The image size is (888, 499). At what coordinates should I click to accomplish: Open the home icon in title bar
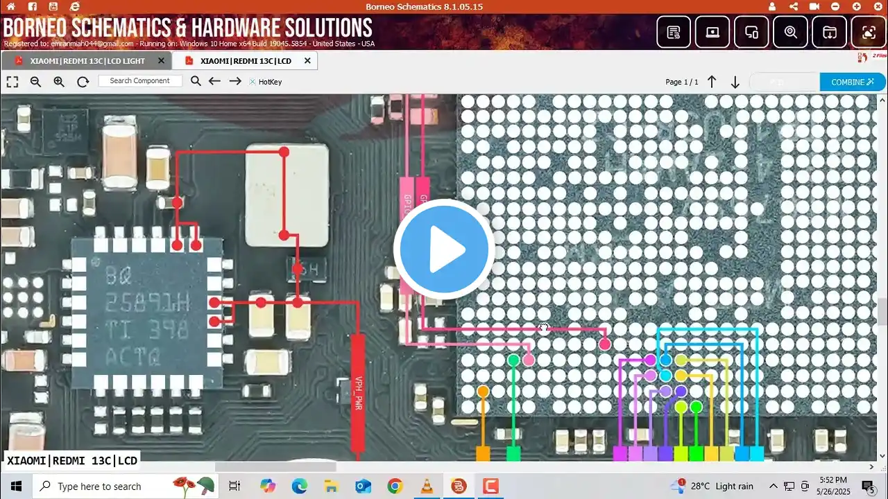tap(12, 6)
